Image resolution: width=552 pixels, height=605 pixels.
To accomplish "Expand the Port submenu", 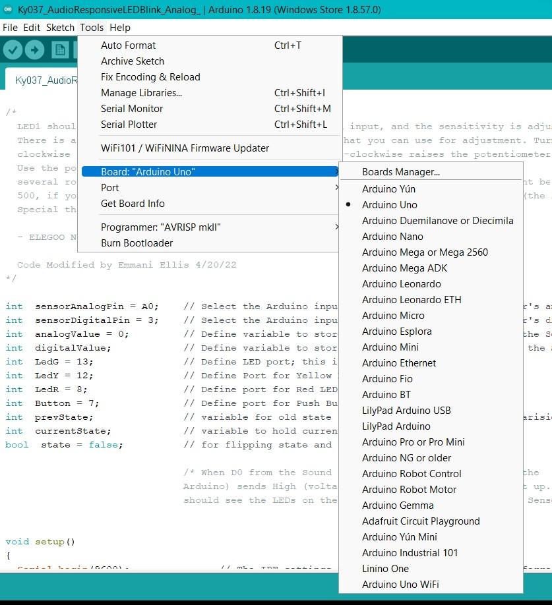I will coord(210,188).
